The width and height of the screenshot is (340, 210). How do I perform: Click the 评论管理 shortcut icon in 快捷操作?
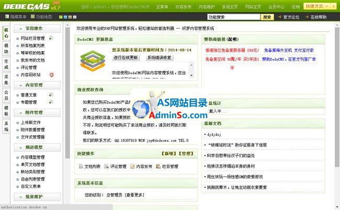point(107,166)
